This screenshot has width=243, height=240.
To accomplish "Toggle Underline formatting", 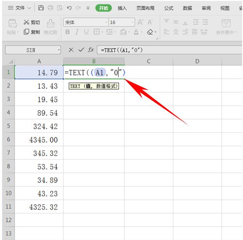I will click(x=86, y=32).
